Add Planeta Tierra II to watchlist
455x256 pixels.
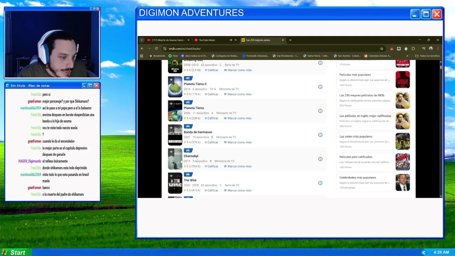point(171,80)
